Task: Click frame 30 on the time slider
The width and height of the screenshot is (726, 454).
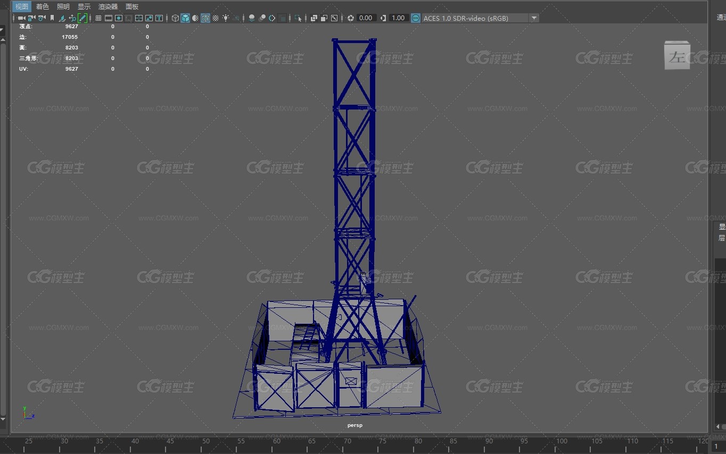Action: [64, 441]
